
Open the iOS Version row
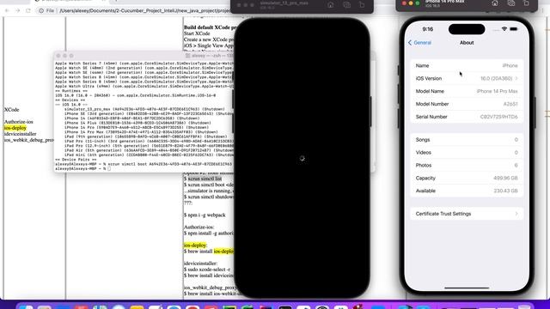point(467,78)
